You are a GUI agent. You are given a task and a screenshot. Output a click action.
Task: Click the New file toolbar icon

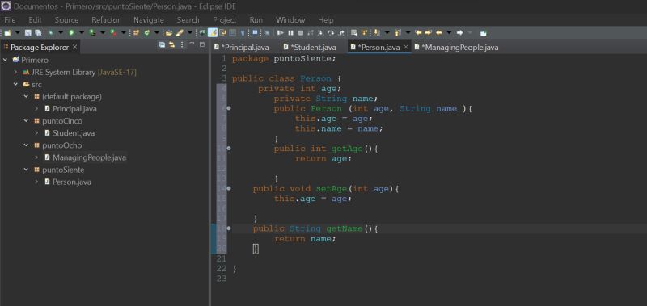coord(7,32)
